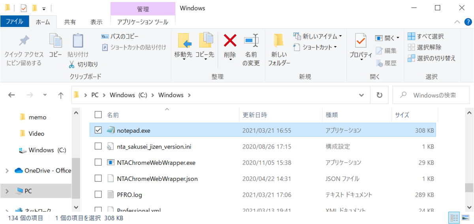
Task: Open Quick Access Toolbar customize dropdown
Action: point(44,8)
